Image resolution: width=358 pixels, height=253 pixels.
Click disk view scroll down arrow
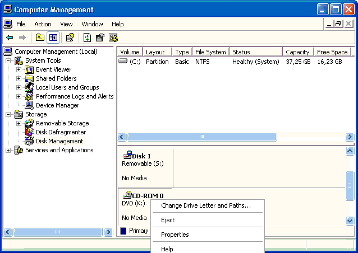click(350, 221)
